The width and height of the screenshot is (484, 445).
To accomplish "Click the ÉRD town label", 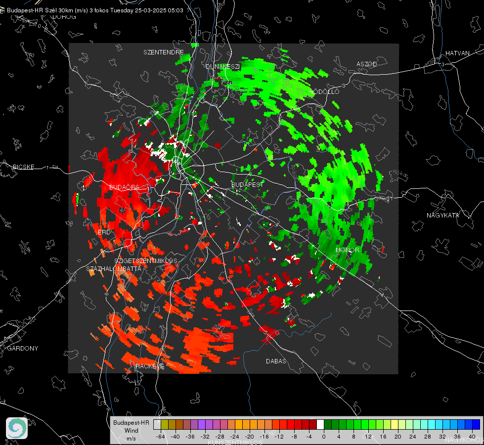I will pos(104,232).
